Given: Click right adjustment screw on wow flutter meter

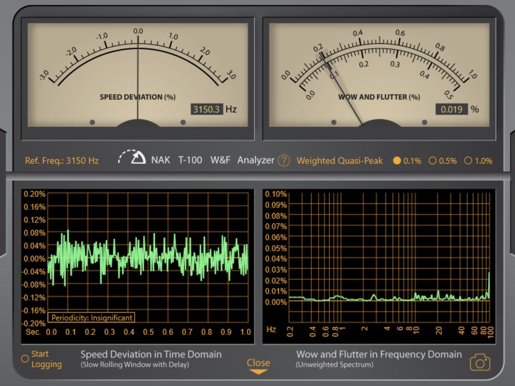Looking at the screenshot, I should (424, 122).
